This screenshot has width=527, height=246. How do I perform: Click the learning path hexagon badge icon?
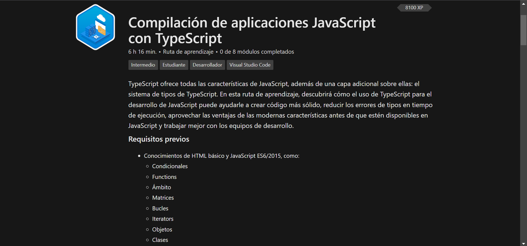point(96,27)
